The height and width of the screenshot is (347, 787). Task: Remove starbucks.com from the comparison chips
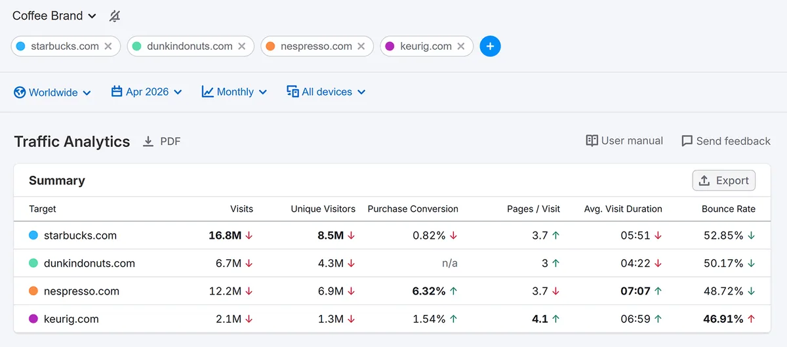(108, 47)
